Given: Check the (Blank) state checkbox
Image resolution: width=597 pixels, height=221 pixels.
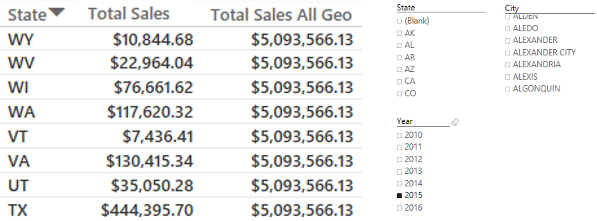Looking at the screenshot, I should tap(399, 21).
